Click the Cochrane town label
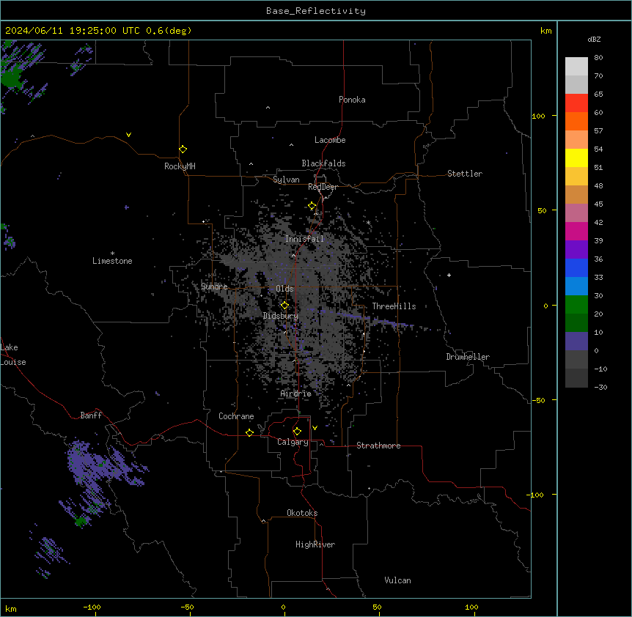 236,416
